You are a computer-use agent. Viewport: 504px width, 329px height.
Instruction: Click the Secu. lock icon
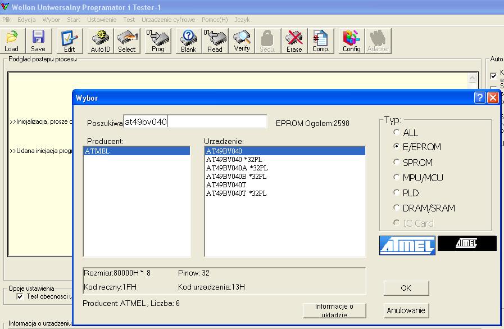267,40
